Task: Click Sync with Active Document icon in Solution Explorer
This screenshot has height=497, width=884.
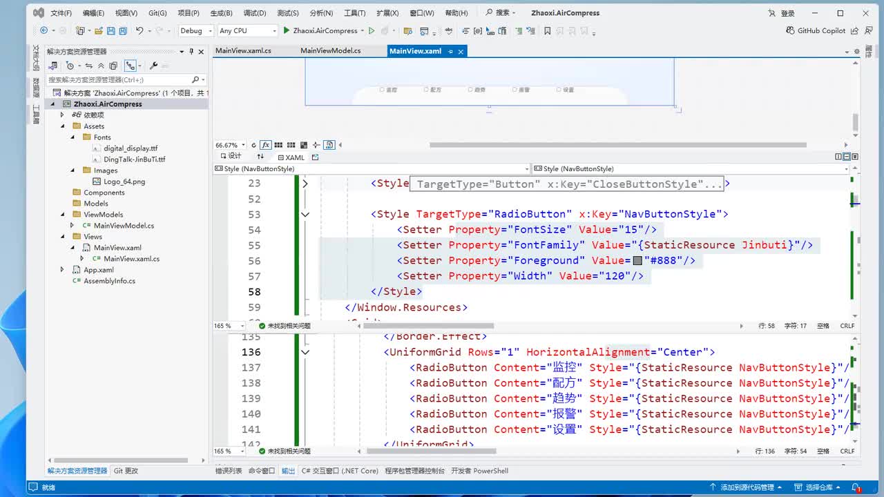Action: coord(88,66)
